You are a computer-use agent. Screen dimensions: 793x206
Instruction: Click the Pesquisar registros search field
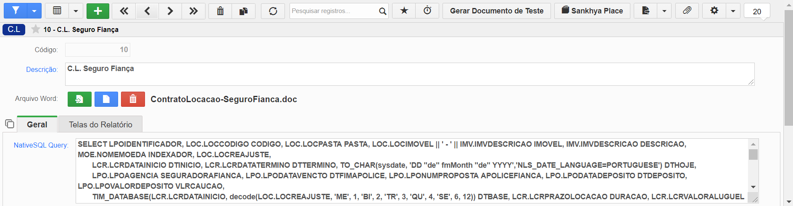point(333,11)
